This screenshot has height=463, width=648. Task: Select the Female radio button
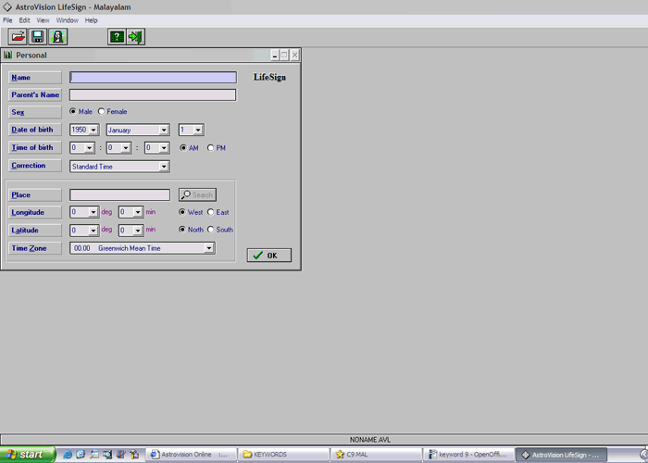tap(101, 112)
